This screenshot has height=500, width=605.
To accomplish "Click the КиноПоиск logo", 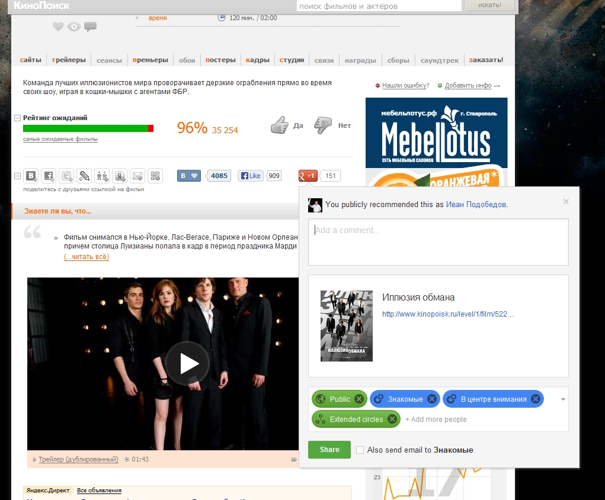I will click(x=41, y=5).
